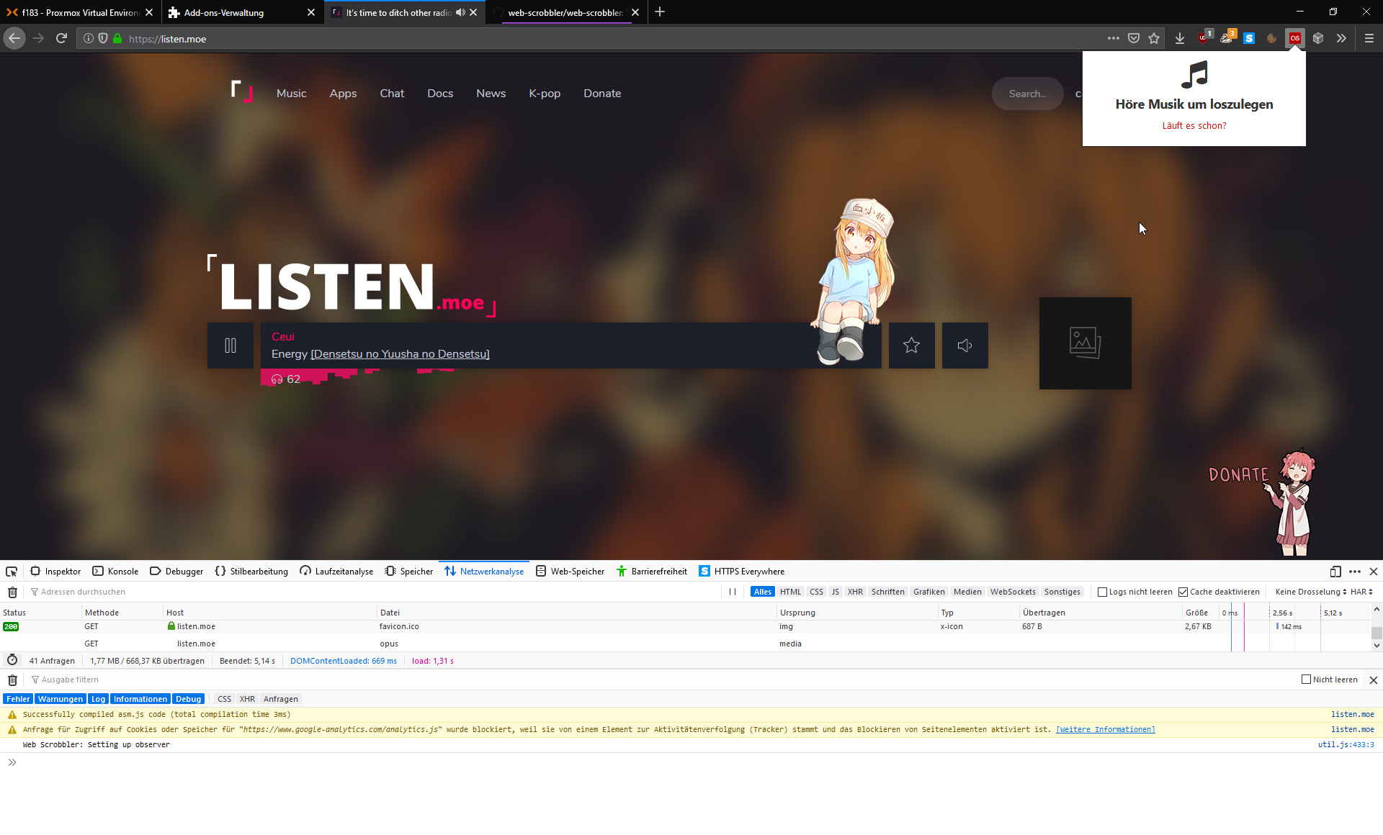This screenshot has width=1383, height=835.
Task: Enable 'Logs nicht leeren' checkbox
Action: [1102, 592]
